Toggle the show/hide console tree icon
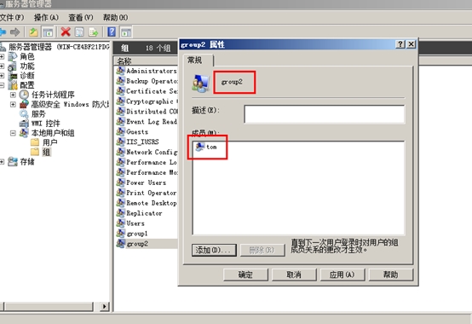 point(48,32)
